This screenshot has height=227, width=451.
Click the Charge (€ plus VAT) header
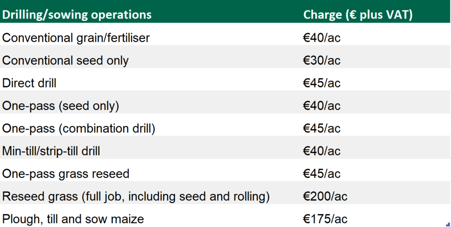click(358, 15)
